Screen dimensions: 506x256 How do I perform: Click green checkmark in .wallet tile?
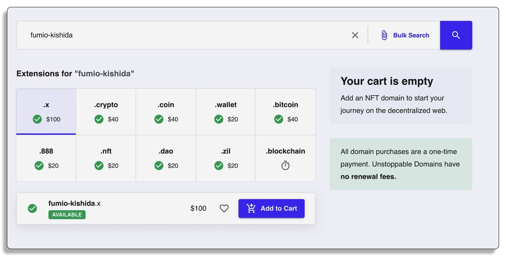(x=219, y=119)
